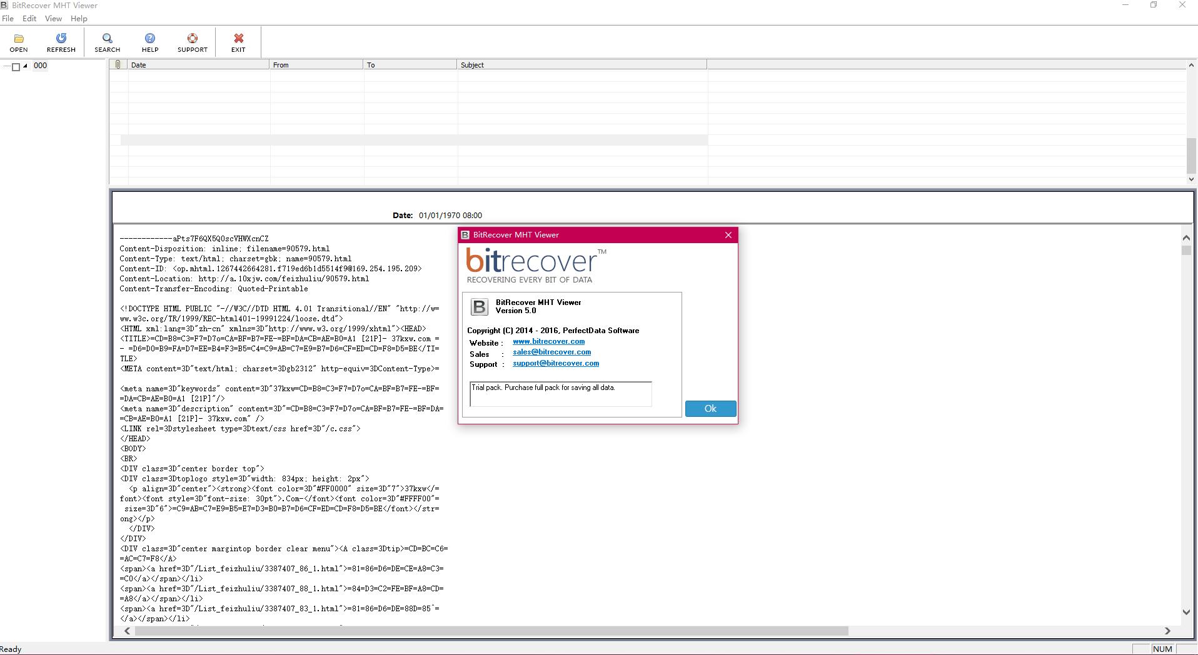The height and width of the screenshot is (655, 1198).
Task: Collapse the 000 tree node
Action: pos(25,66)
